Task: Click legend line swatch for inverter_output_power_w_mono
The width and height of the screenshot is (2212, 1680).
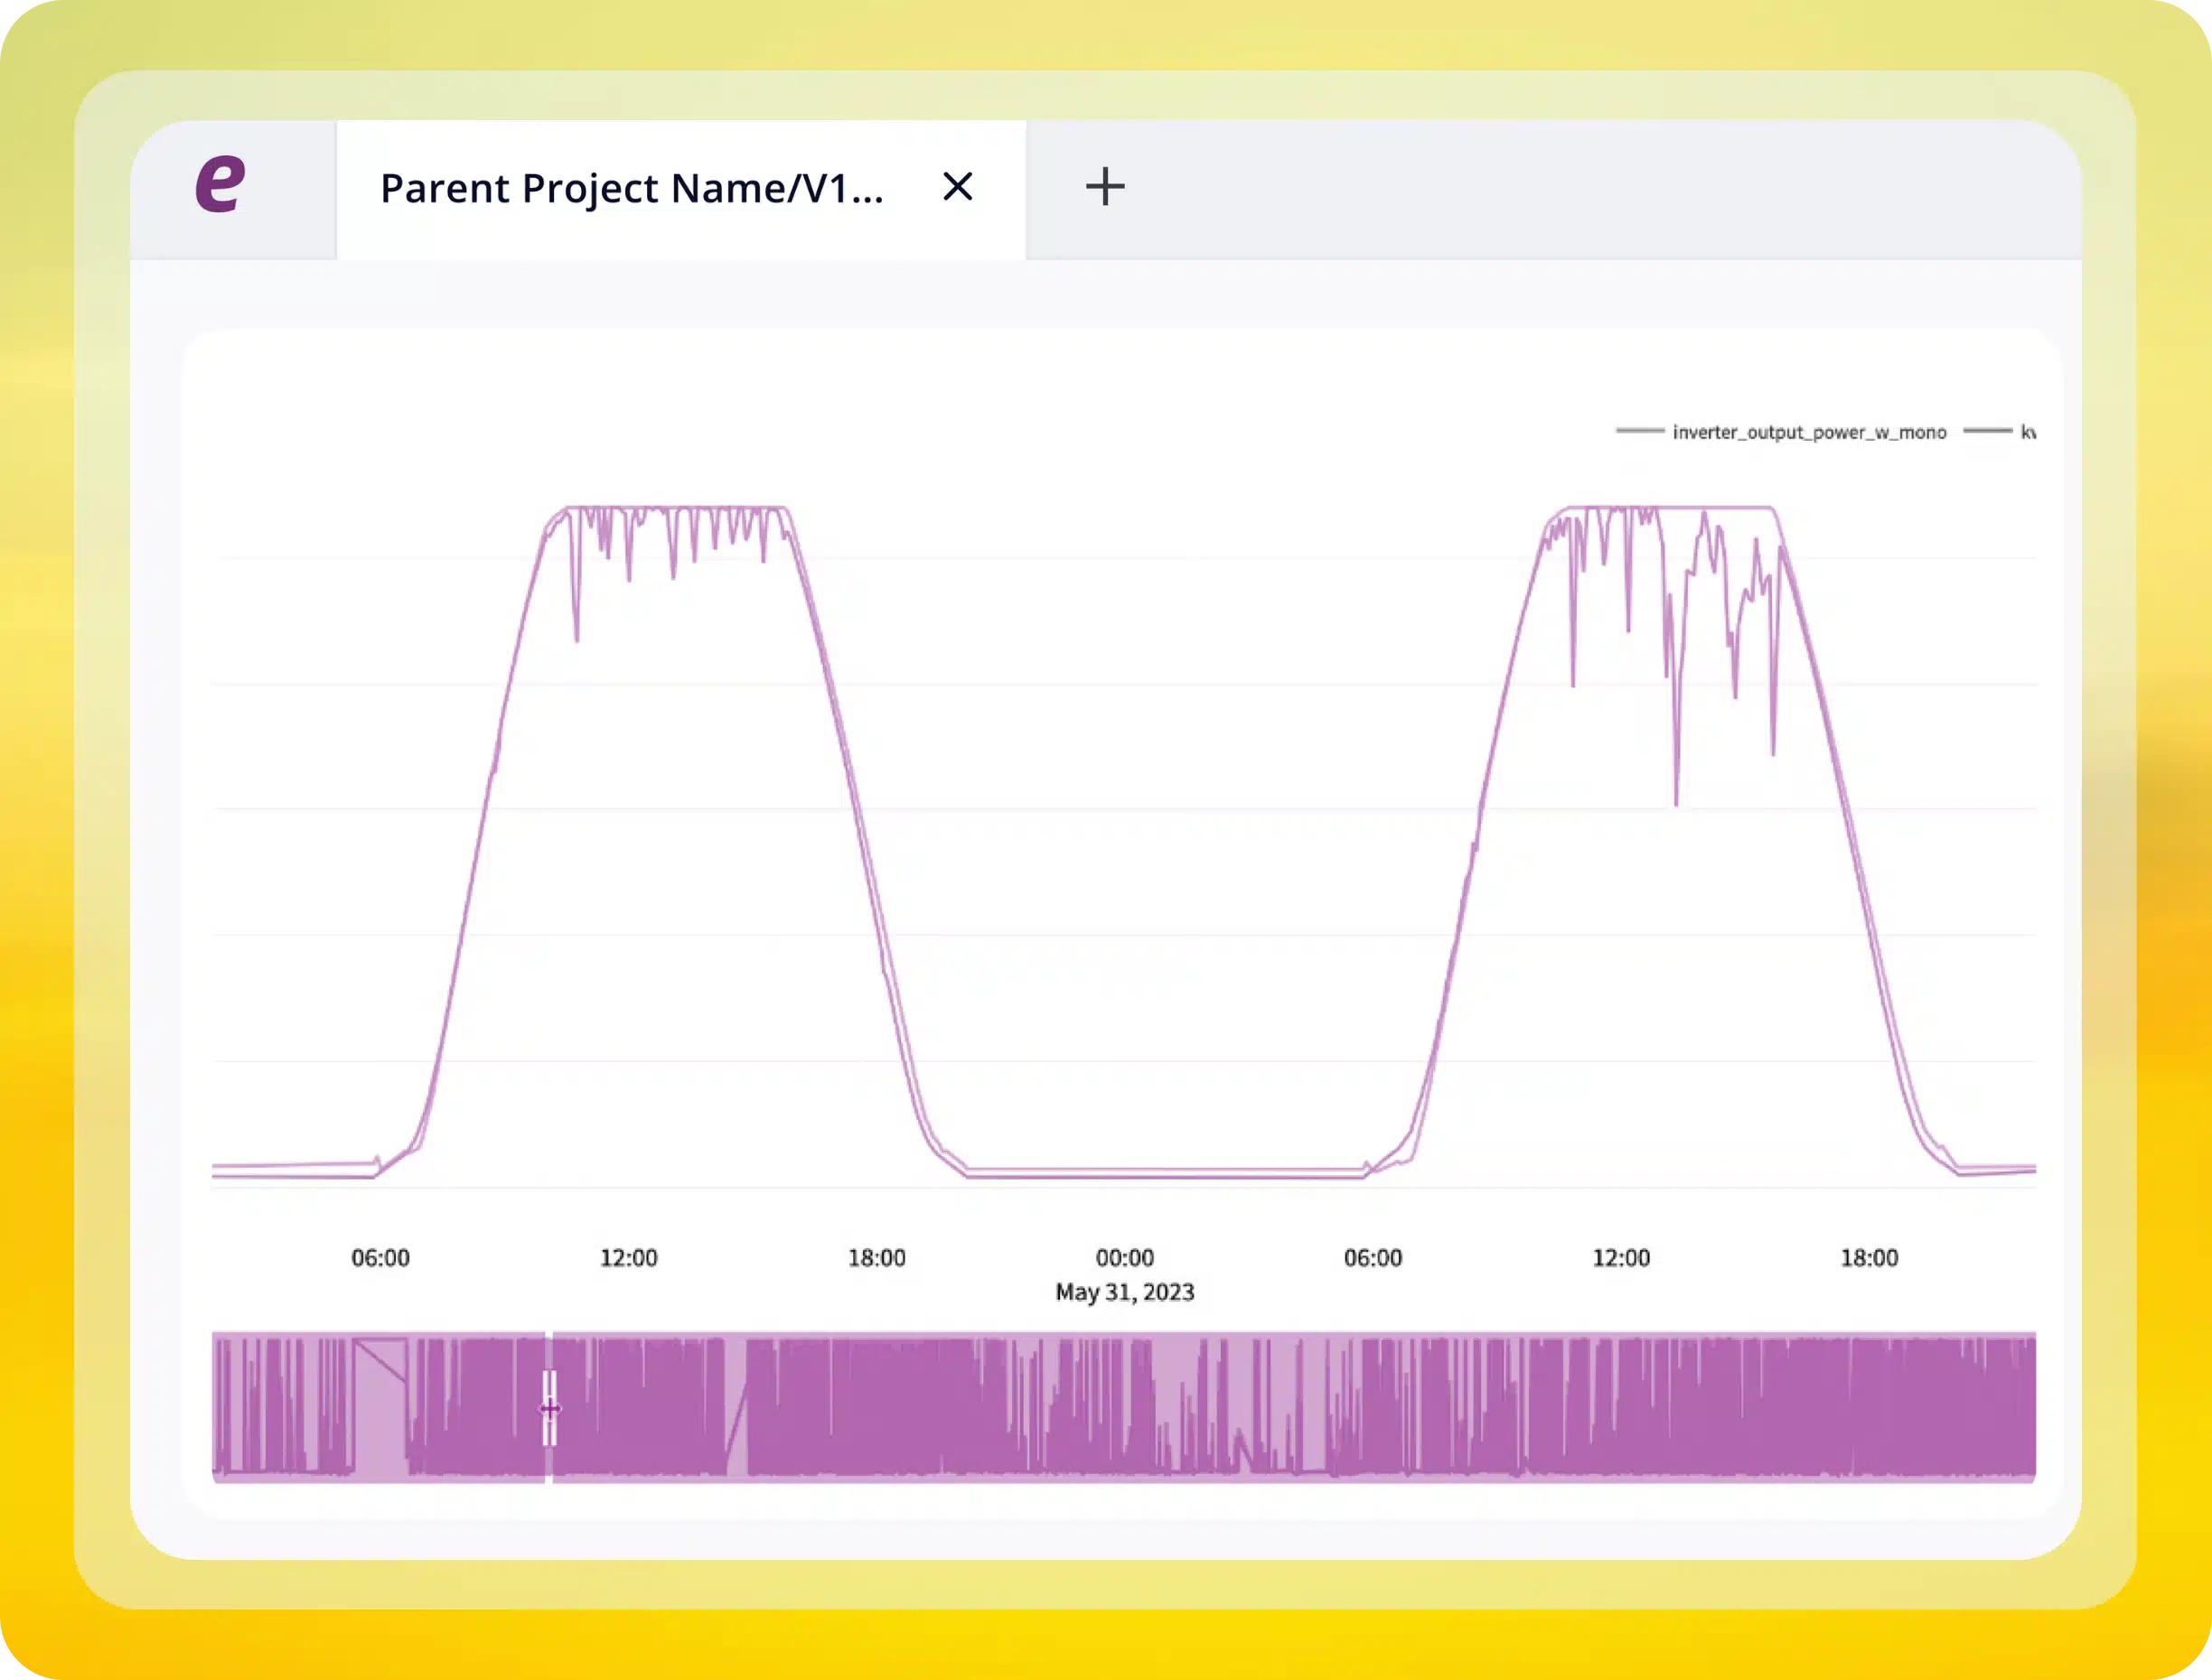Action: [x=1640, y=431]
